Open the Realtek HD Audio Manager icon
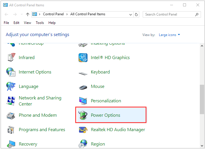The width and height of the screenshot is (205, 149). pos(83,130)
